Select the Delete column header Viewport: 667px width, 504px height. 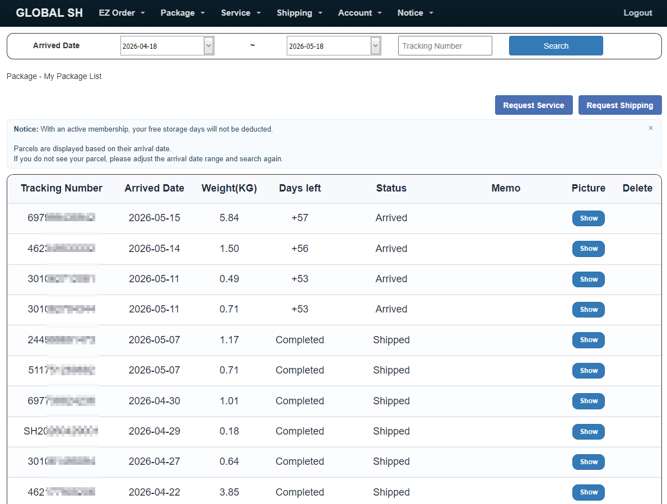(x=637, y=188)
